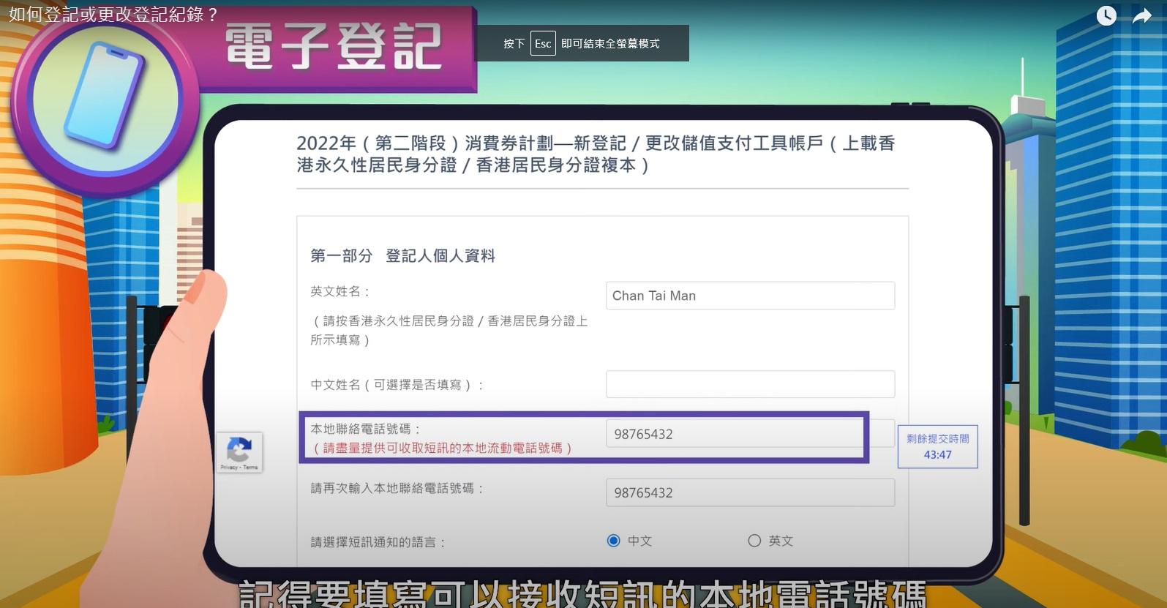
Task: Click the 剩餘提交時間 countdown box
Action: [937, 446]
